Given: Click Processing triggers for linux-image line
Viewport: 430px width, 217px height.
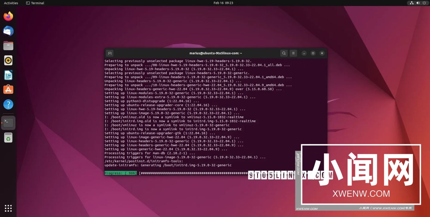Looking at the screenshot, I should [185, 157].
